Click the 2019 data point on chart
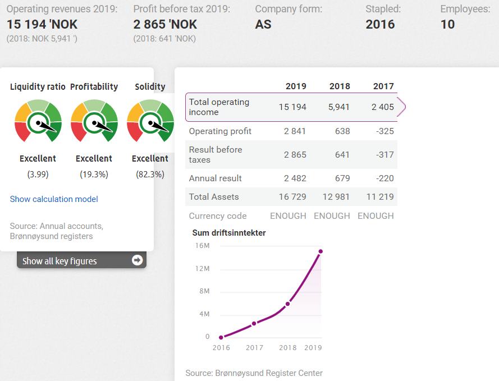 [x=321, y=251]
